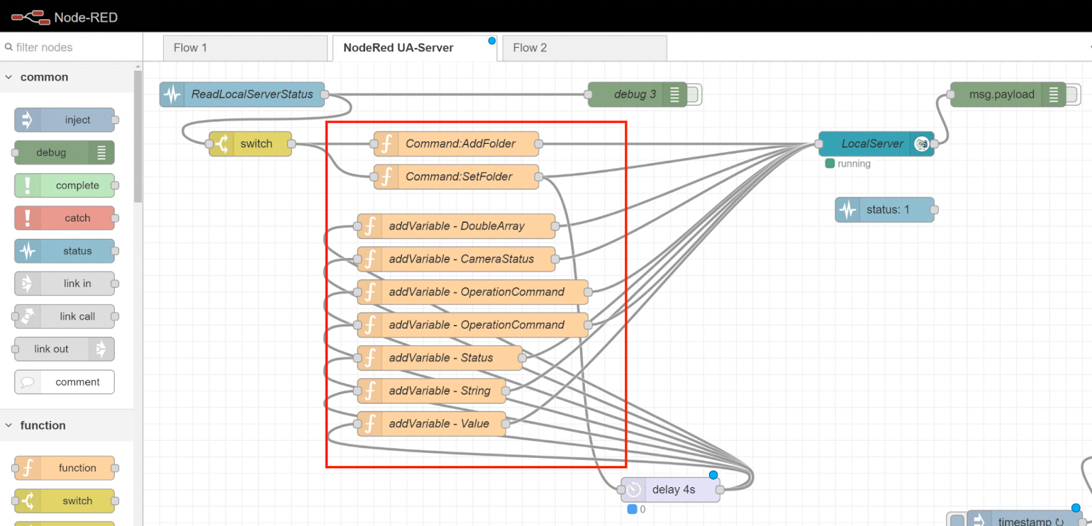
Task: Select the link in palette node
Action: click(x=65, y=284)
